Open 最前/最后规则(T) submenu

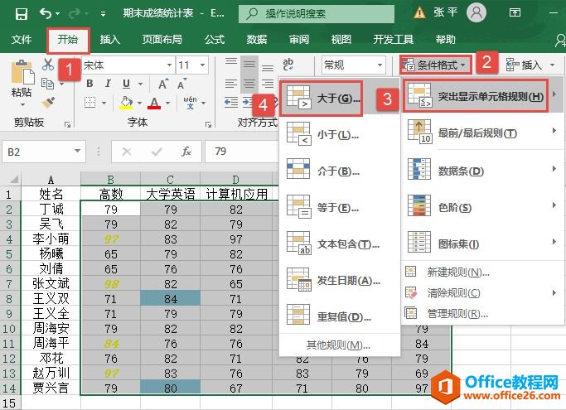tap(482, 133)
